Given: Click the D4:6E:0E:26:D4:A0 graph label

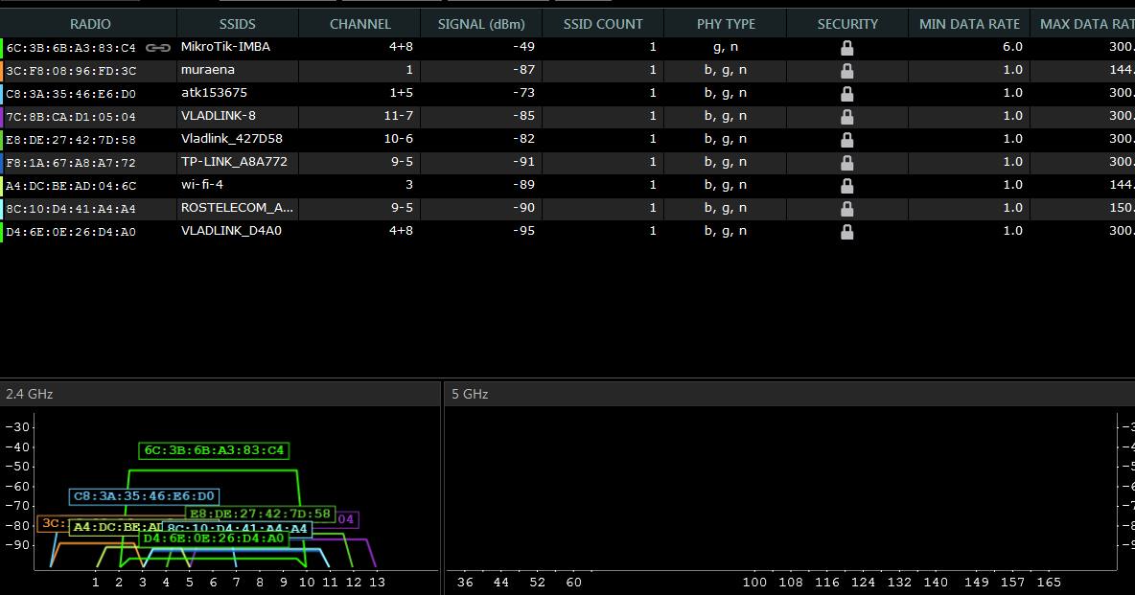Looking at the screenshot, I should click(214, 538).
